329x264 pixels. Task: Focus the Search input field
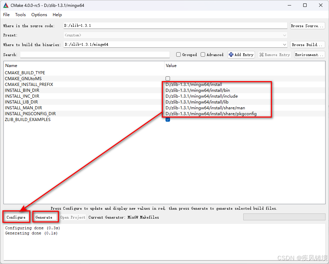95,55
